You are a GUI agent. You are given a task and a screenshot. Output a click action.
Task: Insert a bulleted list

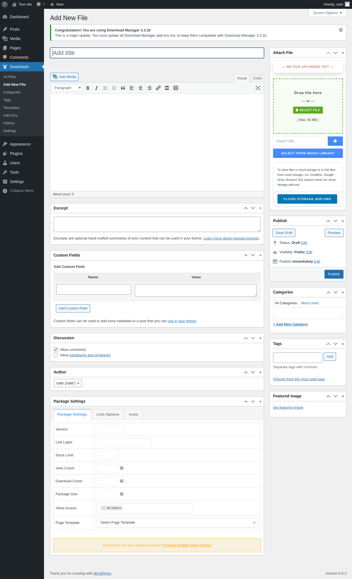pyautogui.click(x=105, y=88)
